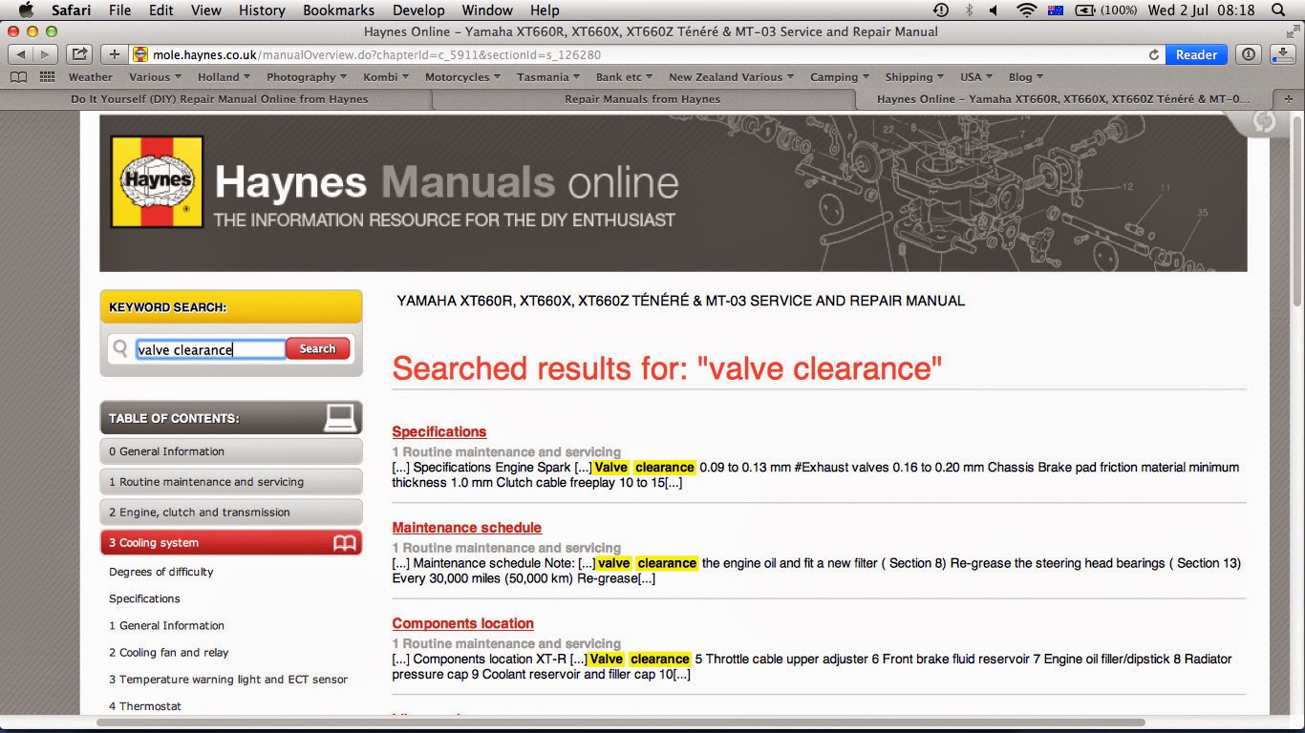The width and height of the screenshot is (1305, 733).
Task: Open the File menu
Action: [x=119, y=10]
